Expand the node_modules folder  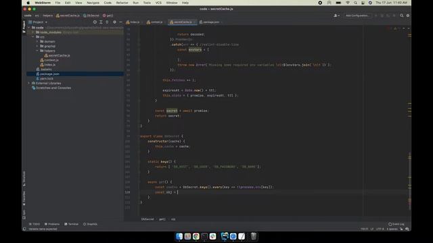click(x=33, y=32)
